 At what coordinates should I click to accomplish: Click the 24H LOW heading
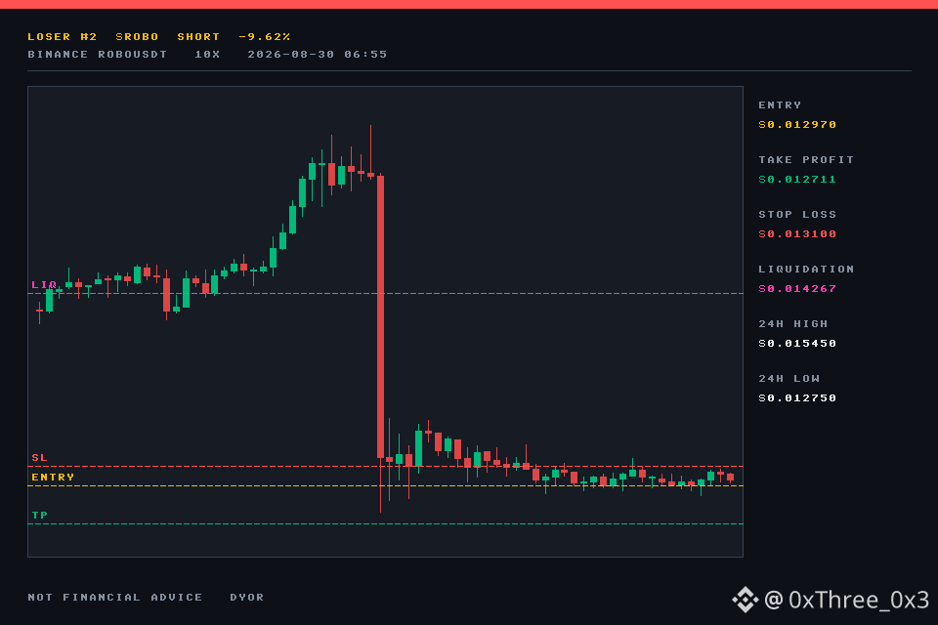coord(789,379)
